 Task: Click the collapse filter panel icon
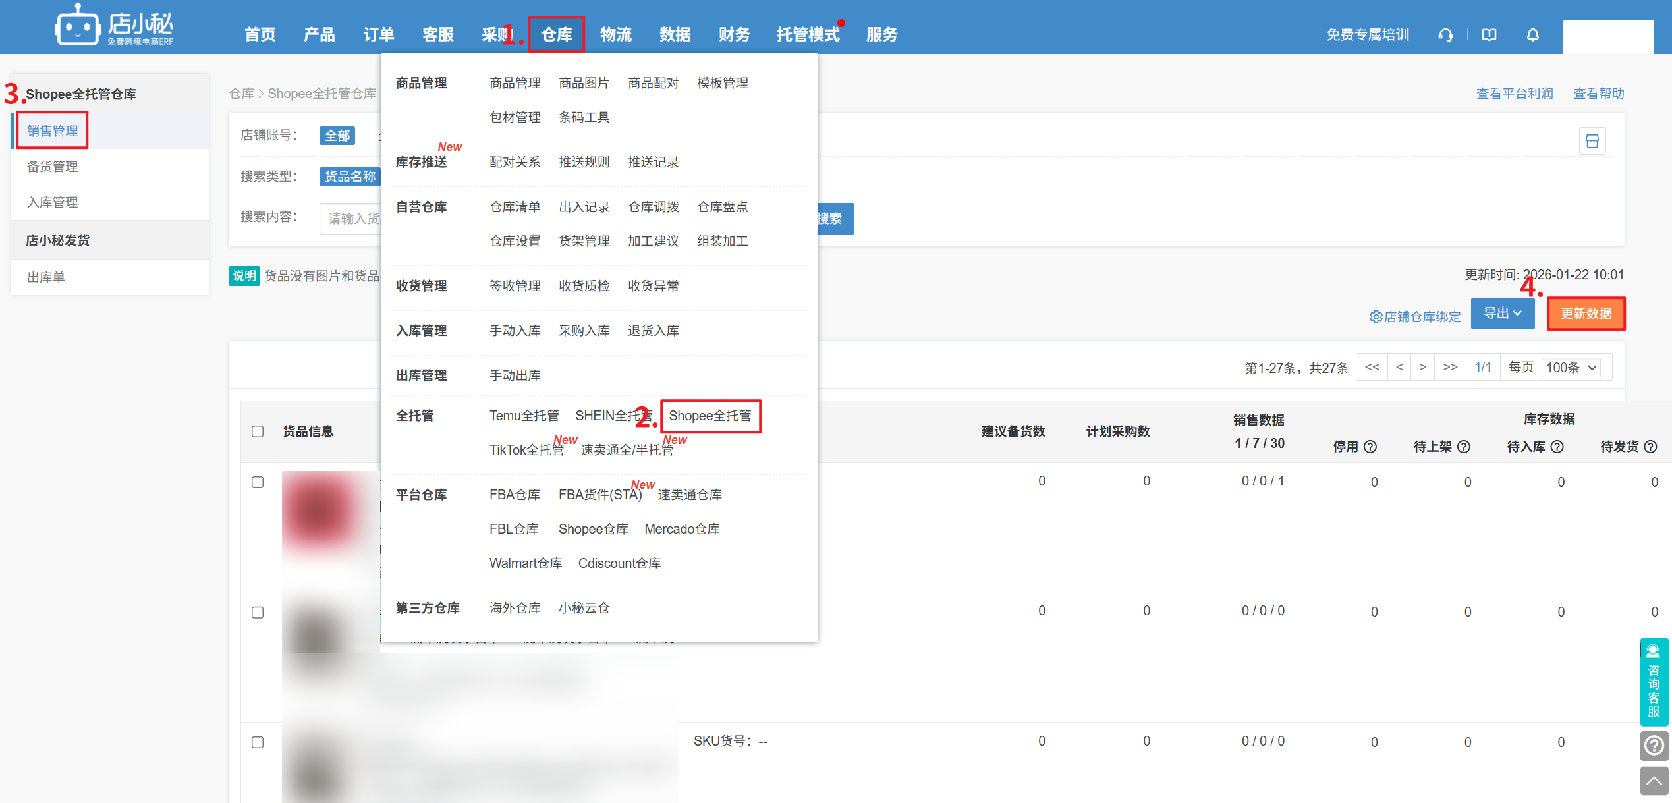point(1592,141)
